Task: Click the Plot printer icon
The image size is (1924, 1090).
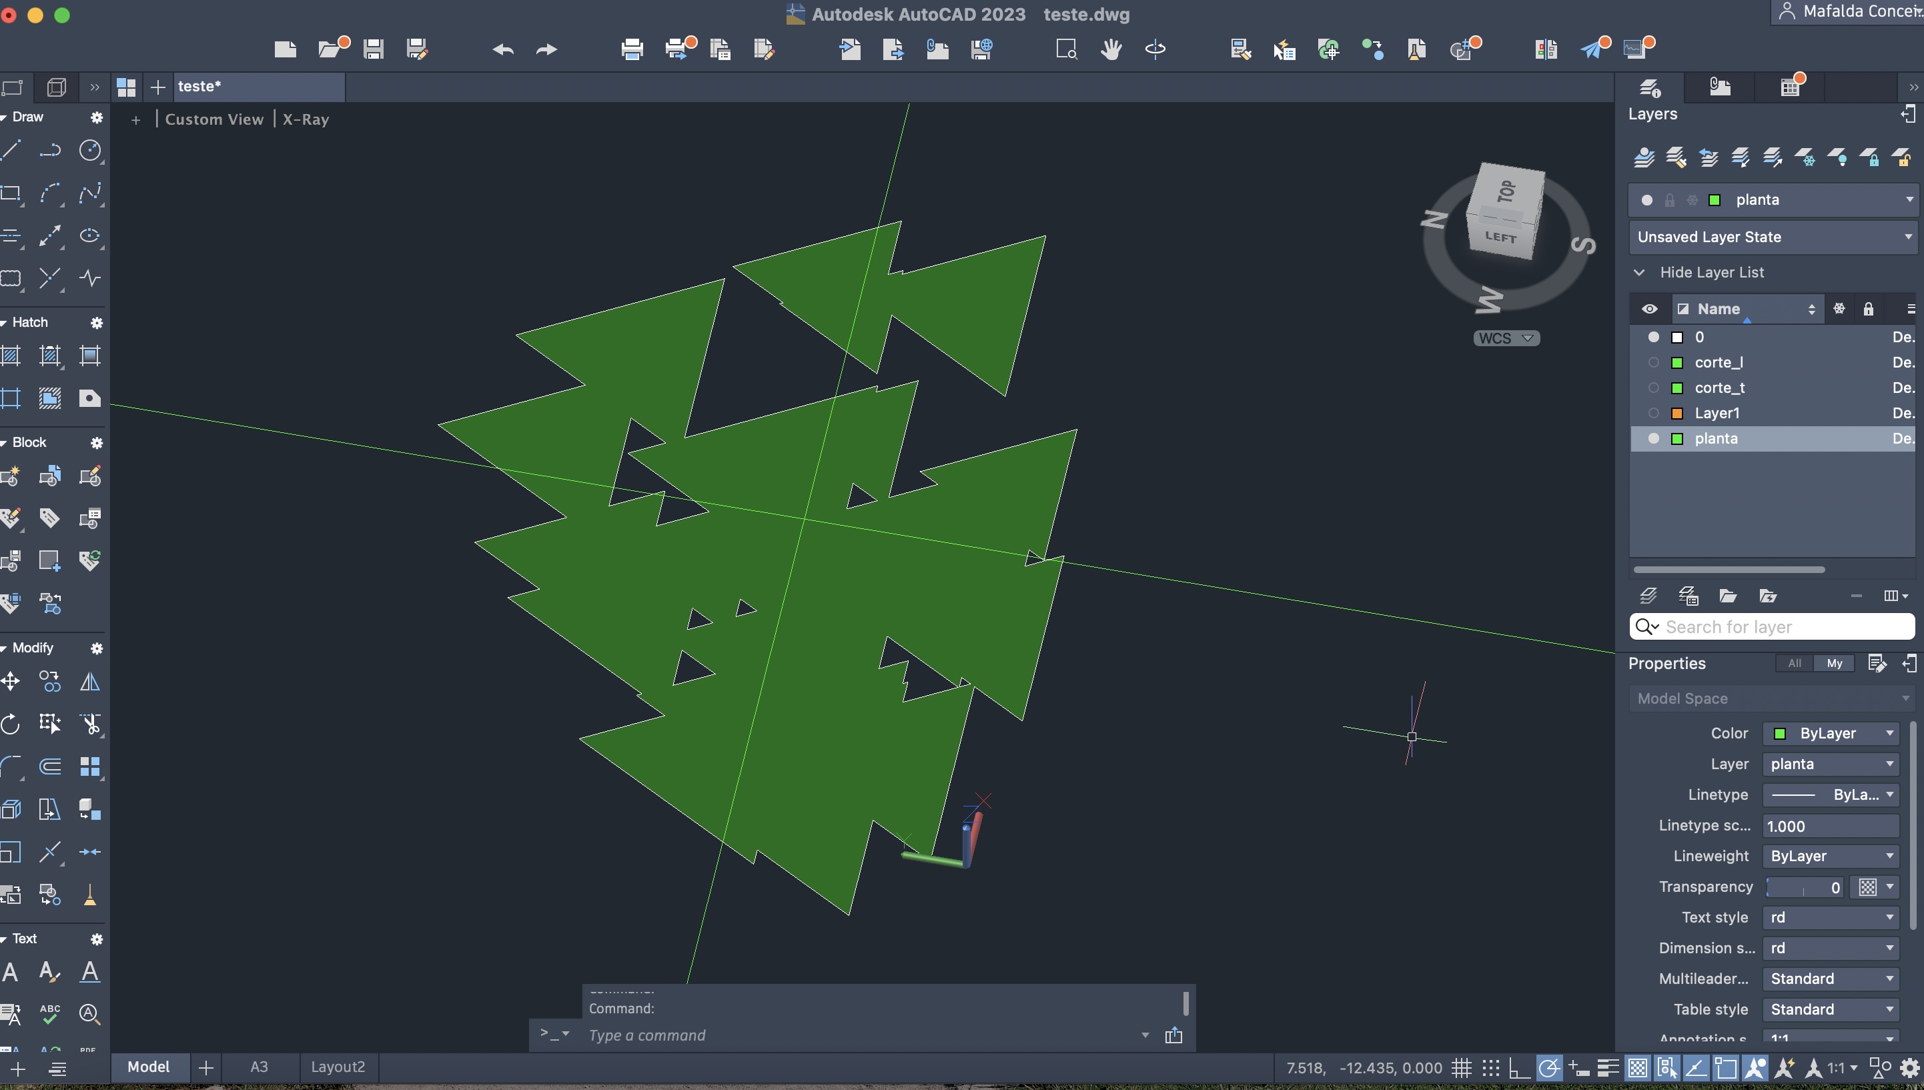Action: [x=632, y=49]
